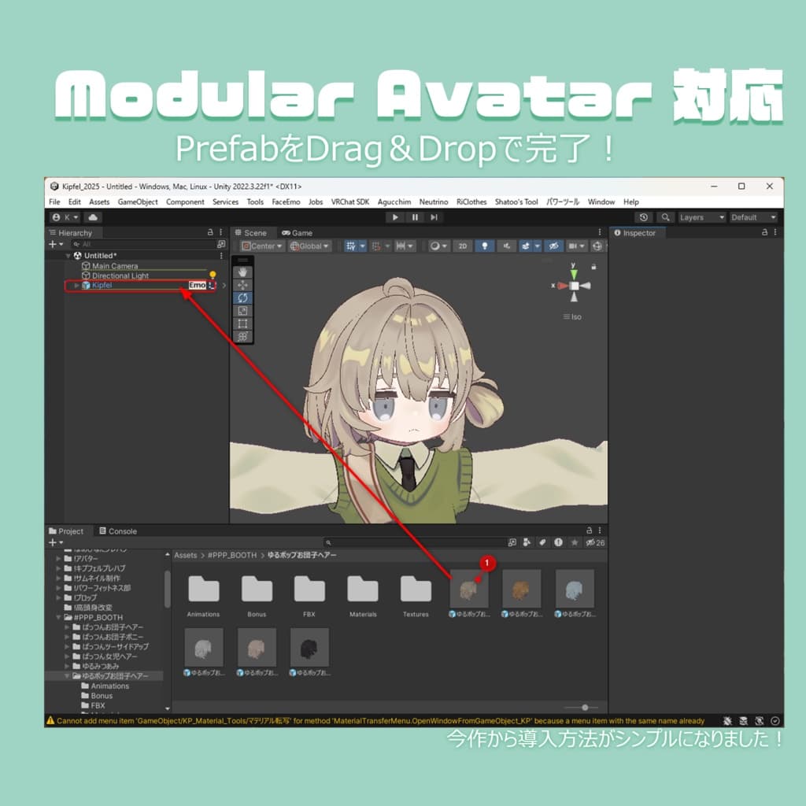The width and height of the screenshot is (806, 806).
Task: Switch to the Game tab
Action: 297,233
